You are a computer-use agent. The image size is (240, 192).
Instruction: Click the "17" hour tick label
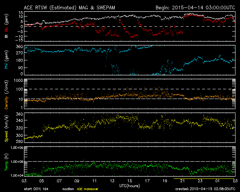(x=147, y=181)
